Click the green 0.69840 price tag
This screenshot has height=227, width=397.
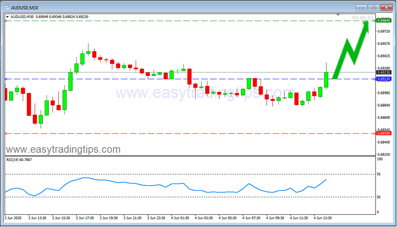pos(384,21)
